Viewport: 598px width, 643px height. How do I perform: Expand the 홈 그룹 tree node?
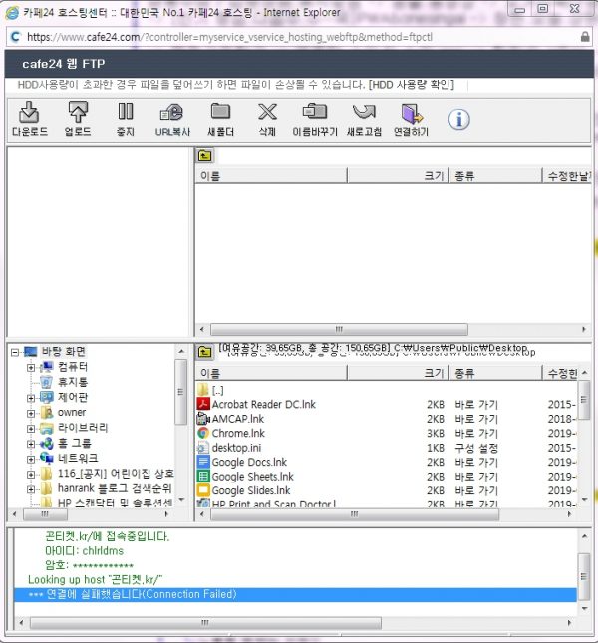point(30,444)
